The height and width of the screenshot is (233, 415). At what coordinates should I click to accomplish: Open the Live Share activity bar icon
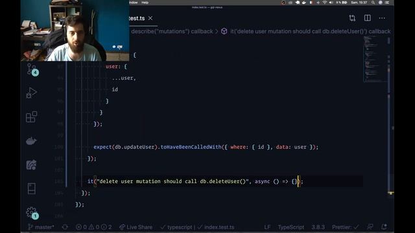[x=31, y=165]
